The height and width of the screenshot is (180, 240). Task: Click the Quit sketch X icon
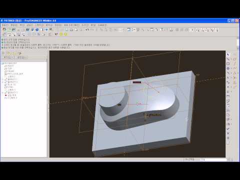click(x=228, y=133)
